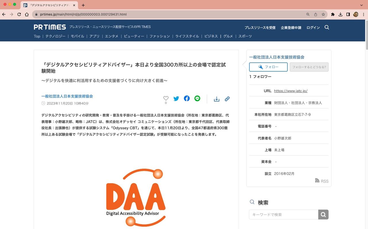
Task: Select the ビューティー category
Action: [134, 36]
